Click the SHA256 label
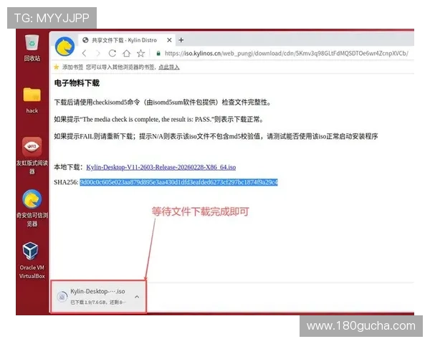Viewport: 430px width, 344px height. point(66,182)
